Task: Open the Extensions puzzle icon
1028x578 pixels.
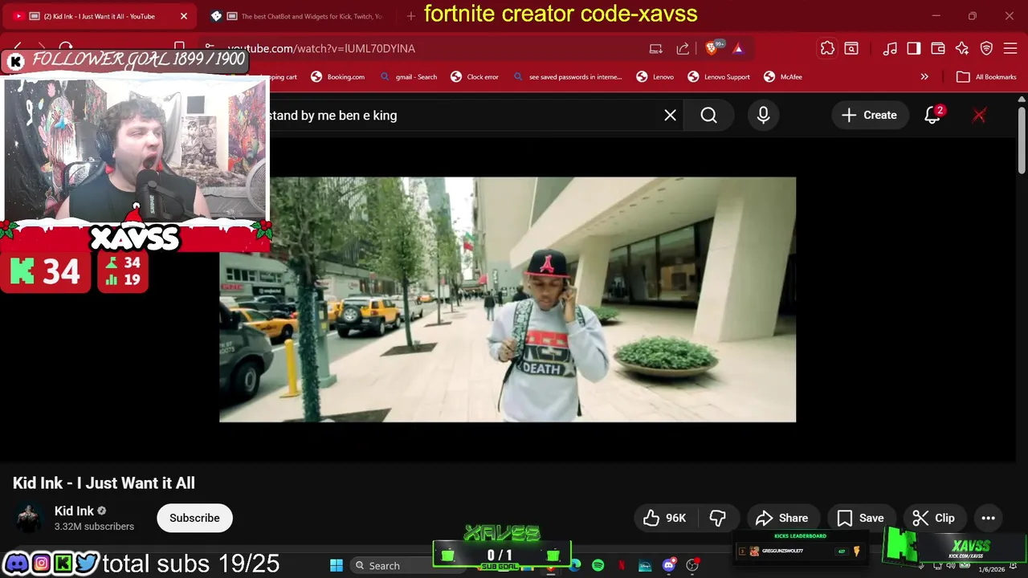Action: click(827, 48)
